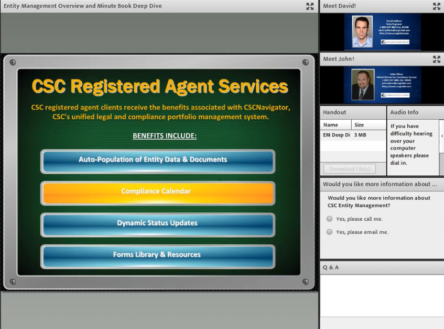Click the Q & A panel header
Viewport: 444px width, 329px height.
pos(382,267)
